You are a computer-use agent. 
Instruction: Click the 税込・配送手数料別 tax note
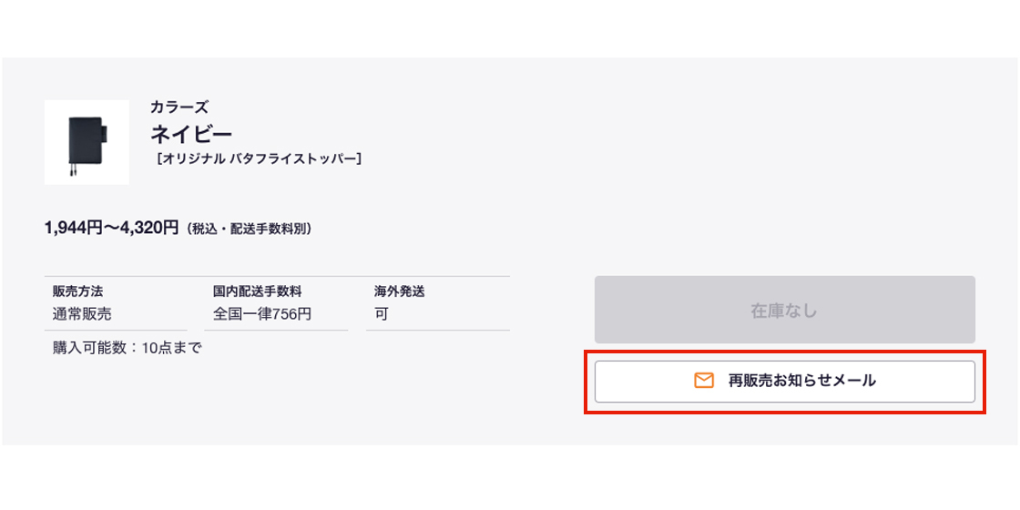pyautogui.click(x=250, y=229)
